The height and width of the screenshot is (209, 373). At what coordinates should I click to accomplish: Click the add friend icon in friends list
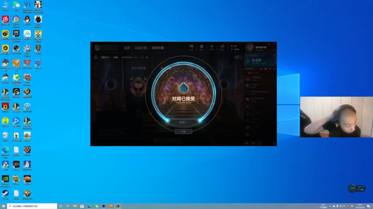(261, 69)
